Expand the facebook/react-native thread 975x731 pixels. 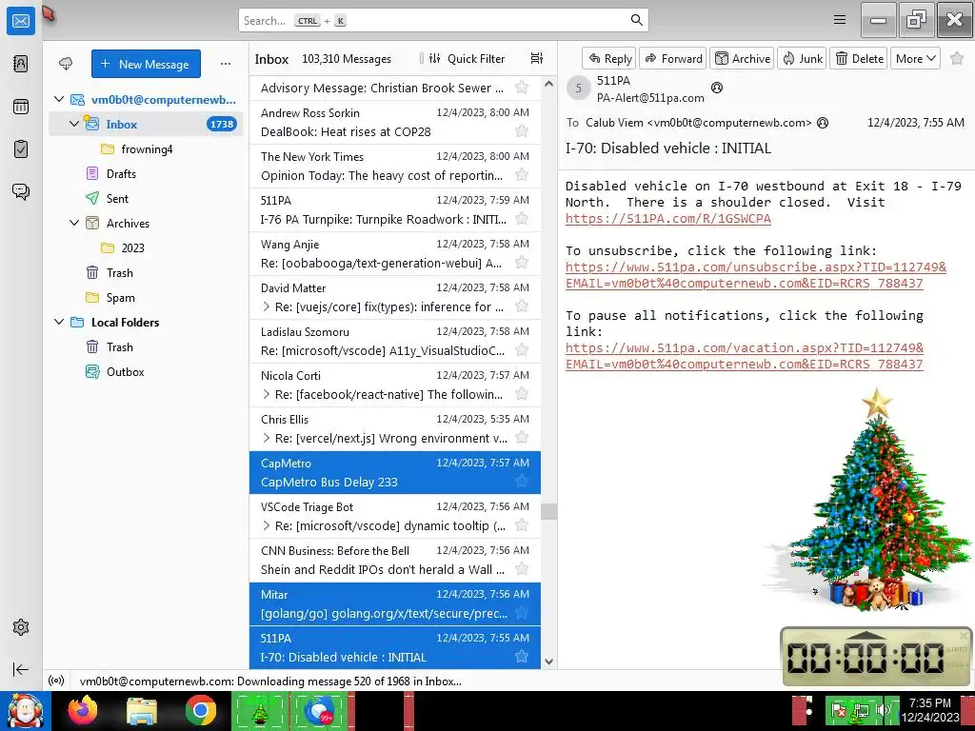point(267,394)
